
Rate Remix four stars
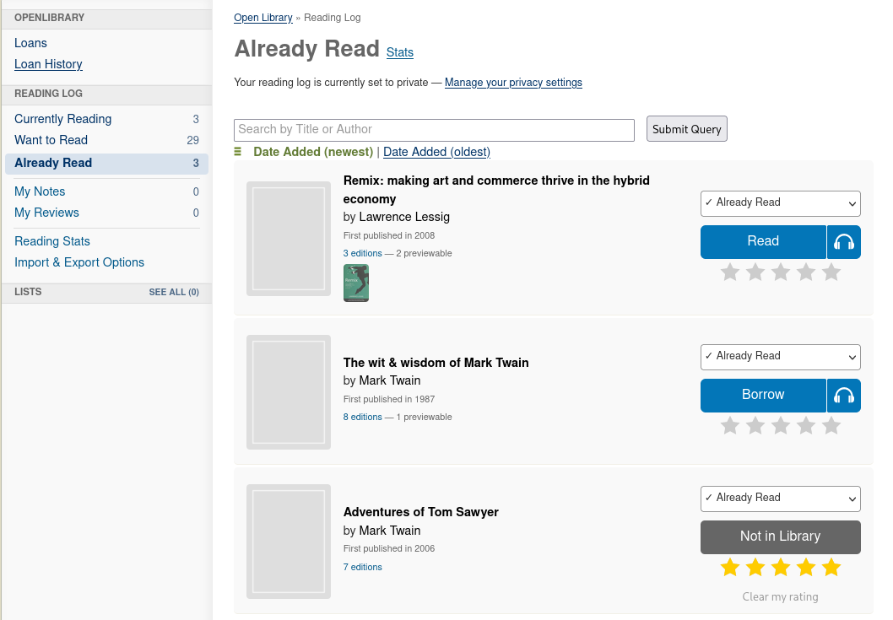pos(806,272)
